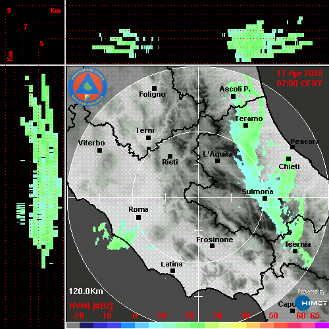Click the '0' dBZ scale value

pos(135,316)
